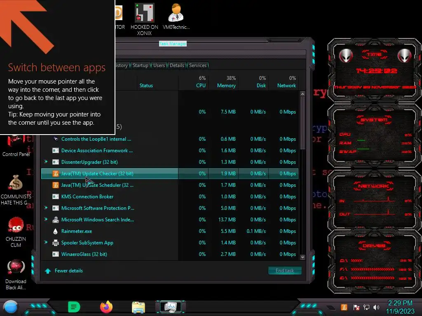Select the Rainmeter.exe process row
This screenshot has width=422, height=316.
click(x=170, y=231)
